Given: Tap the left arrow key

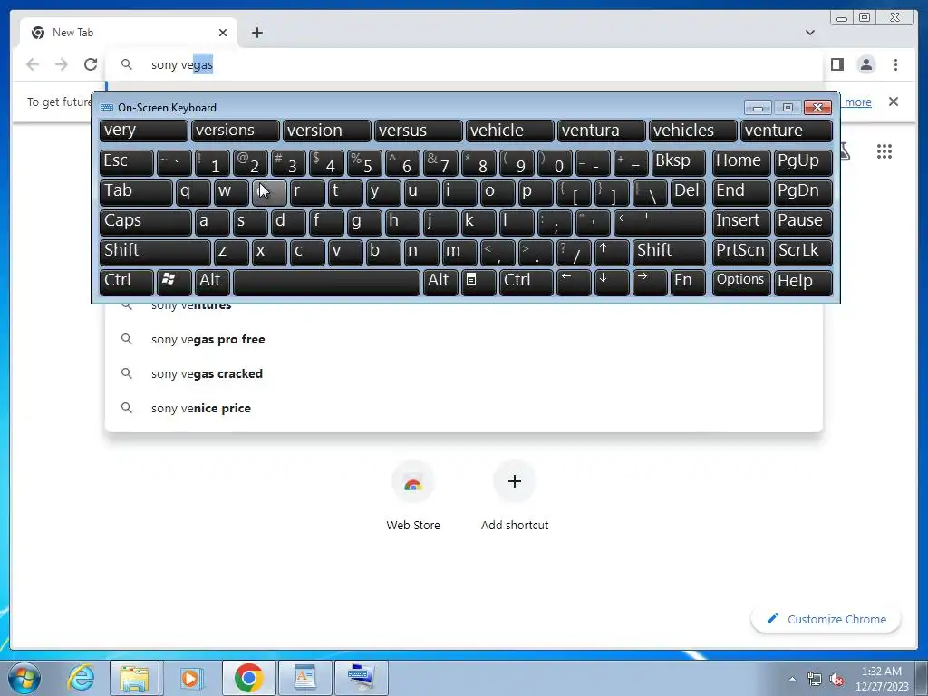Looking at the screenshot, I should (574, 283).
